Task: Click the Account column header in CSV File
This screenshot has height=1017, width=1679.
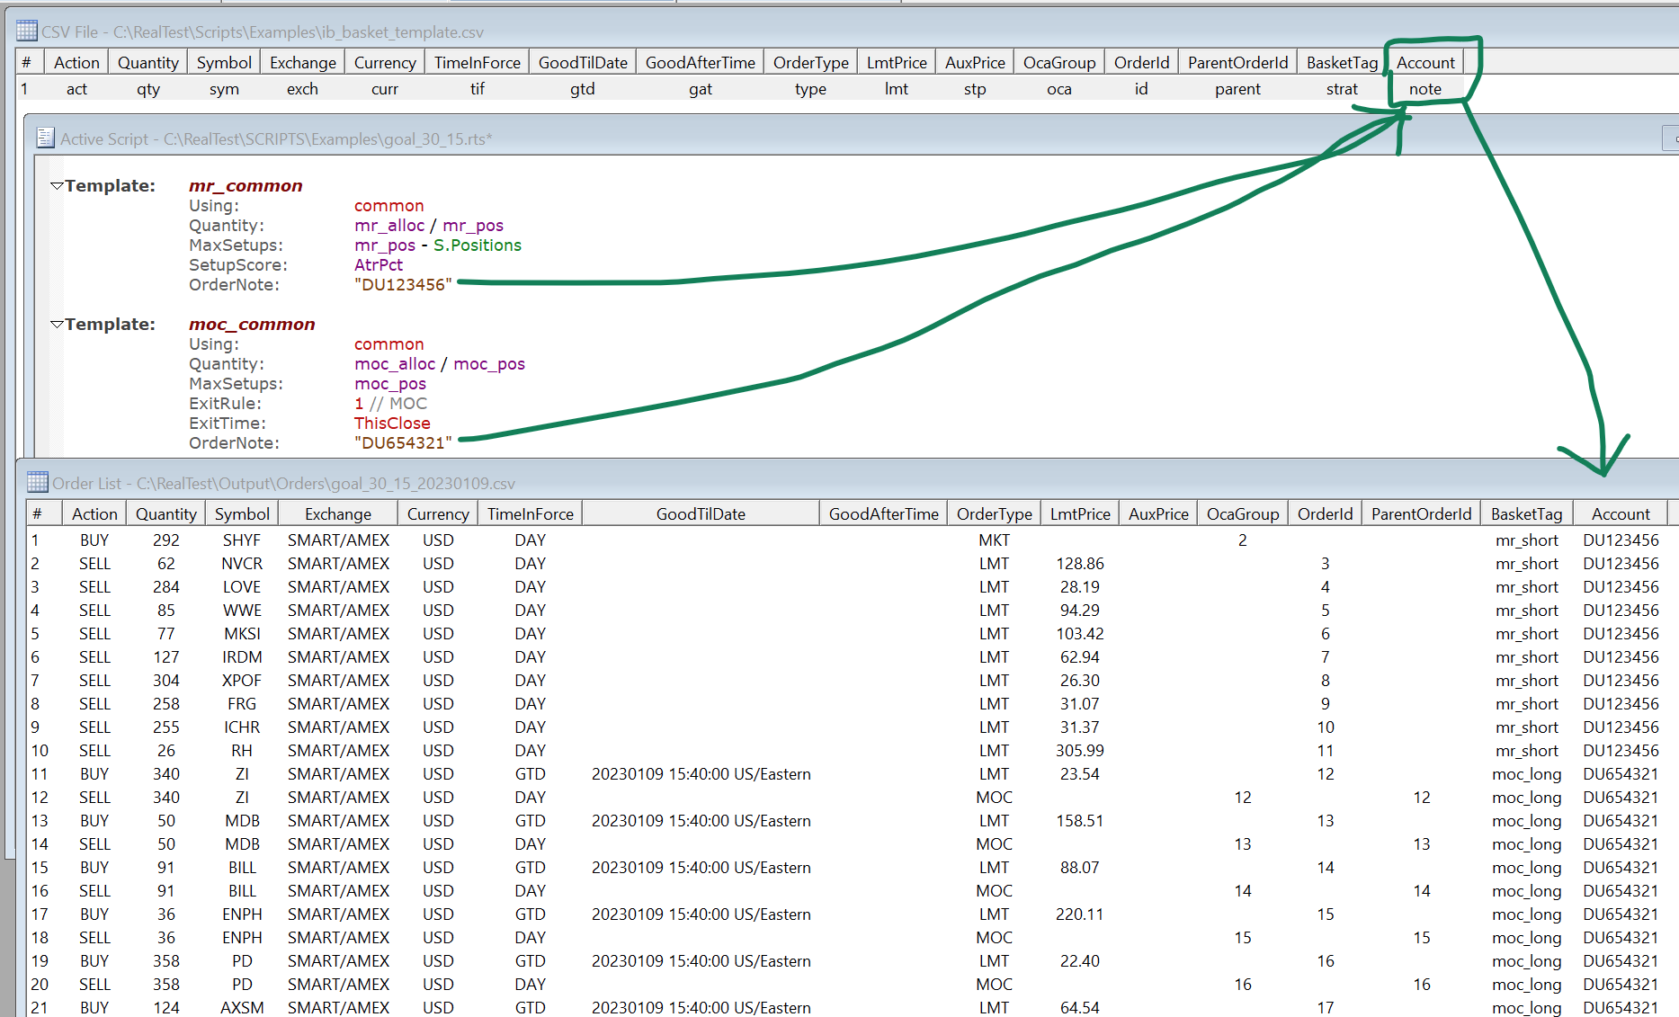Action: point(1424,63)
